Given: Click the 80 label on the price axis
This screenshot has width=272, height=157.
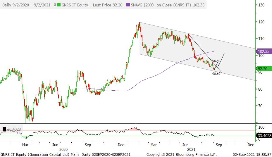Looking at the screenshot, I should tap(260, 89).
